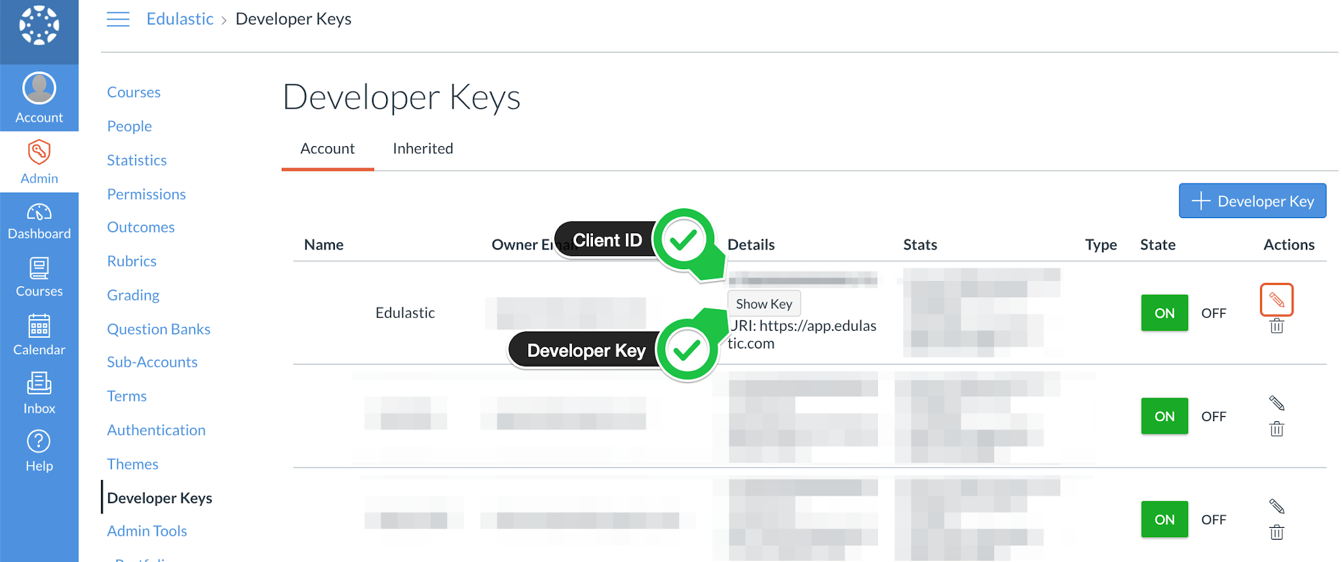Viewport: 1342px width, 562px height.
Task: Click the Stats column header
Action: 920,245
